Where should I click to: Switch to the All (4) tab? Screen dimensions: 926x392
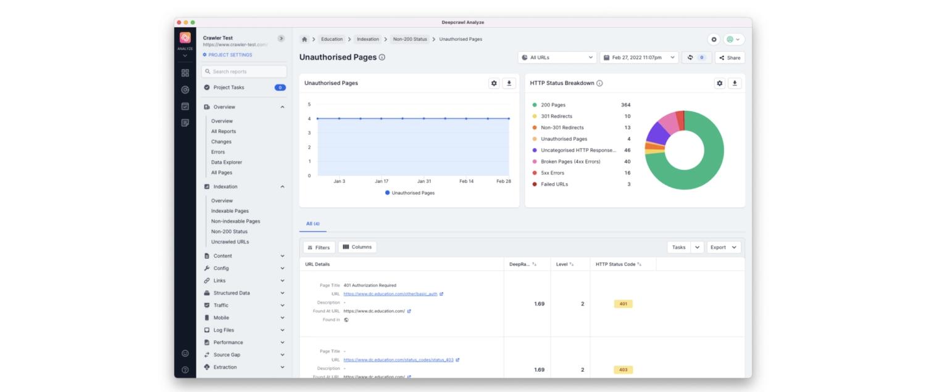pyautogui.click(x=313, y=224)
